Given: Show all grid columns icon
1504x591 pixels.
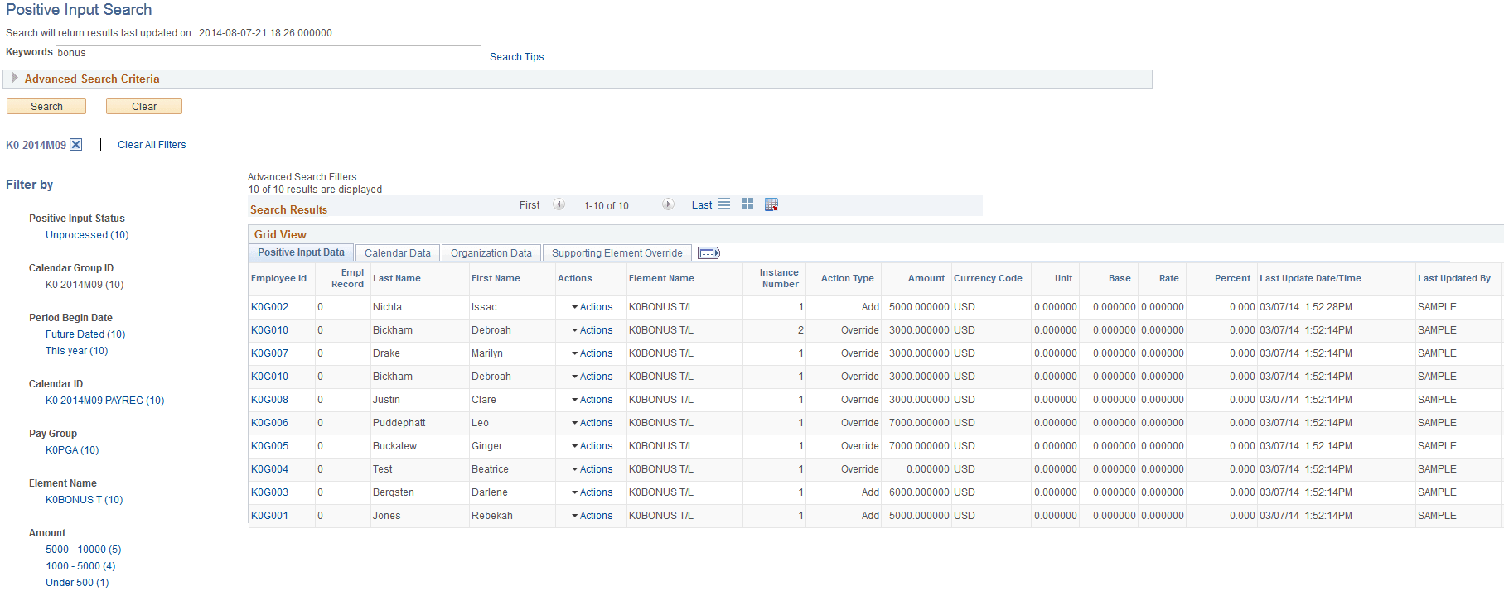Looking at the screenshot, I should tap(708, 252).
